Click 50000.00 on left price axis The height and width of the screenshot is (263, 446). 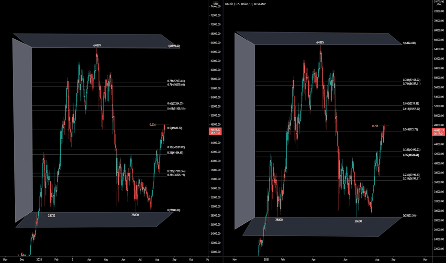216,115
